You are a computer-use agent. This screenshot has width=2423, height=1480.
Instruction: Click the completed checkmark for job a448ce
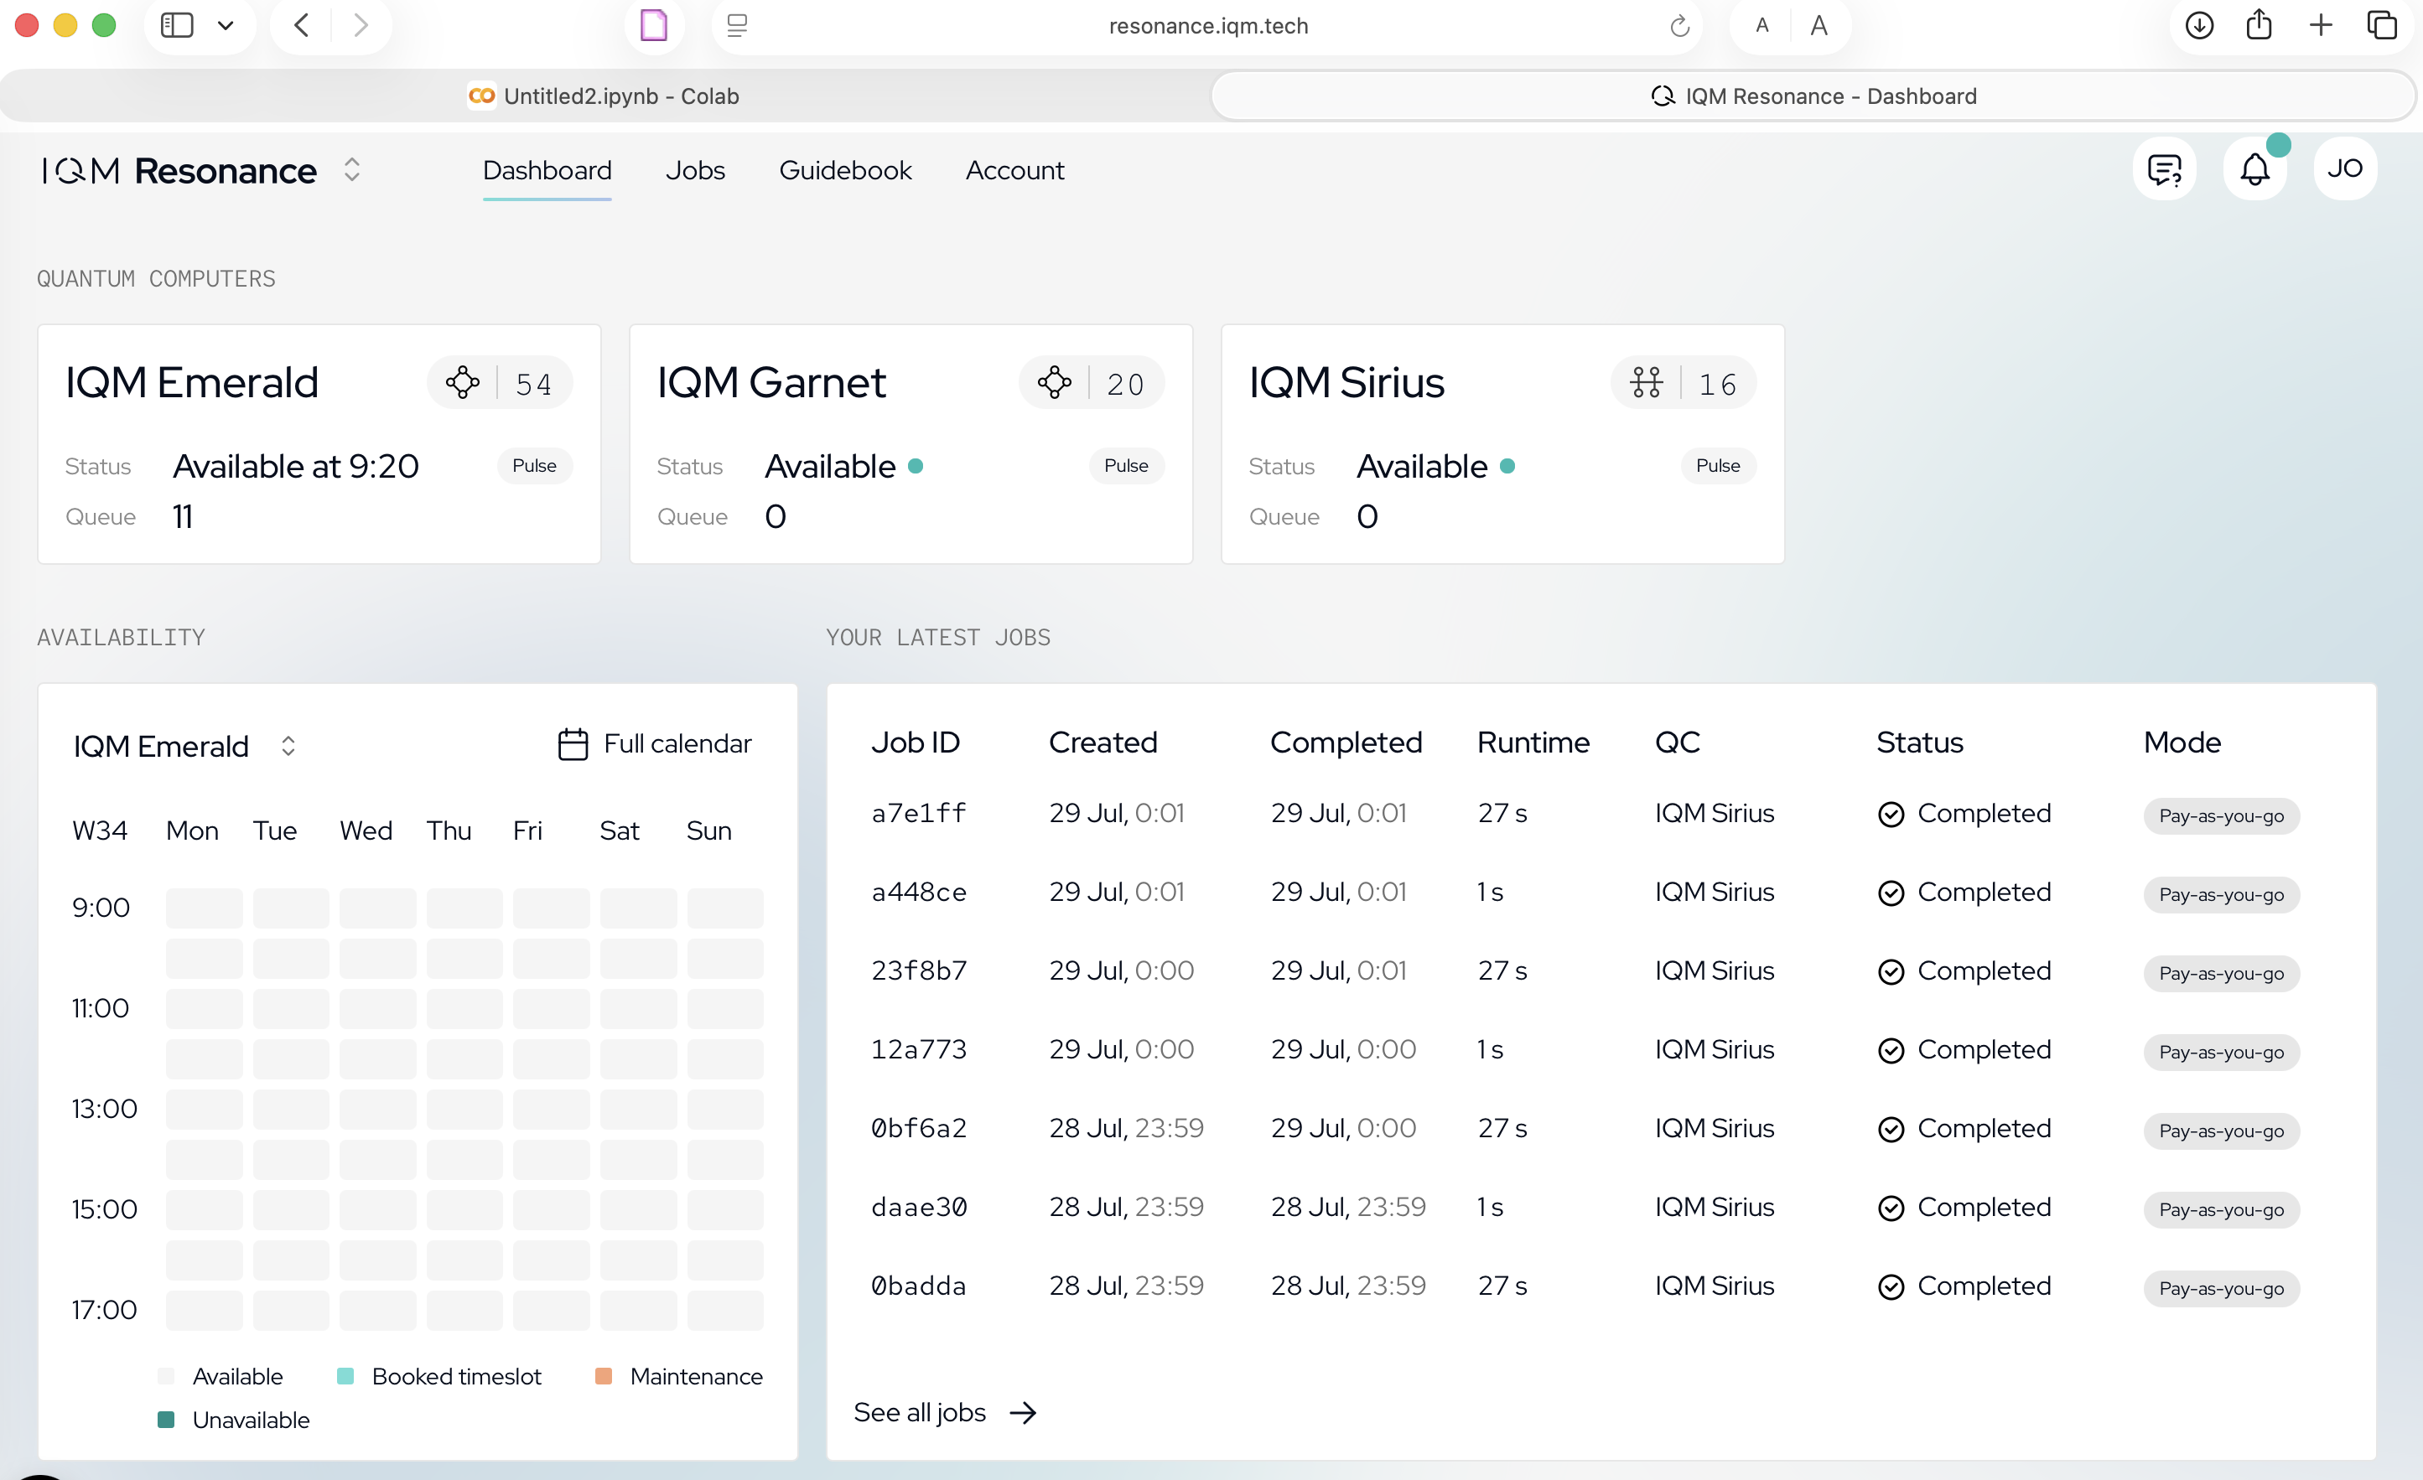pyautogui.click(x=1891, y=893)
